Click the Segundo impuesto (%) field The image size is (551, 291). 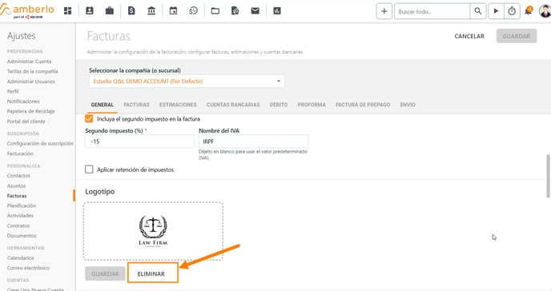pyautogui.click(x=139, y=142)
